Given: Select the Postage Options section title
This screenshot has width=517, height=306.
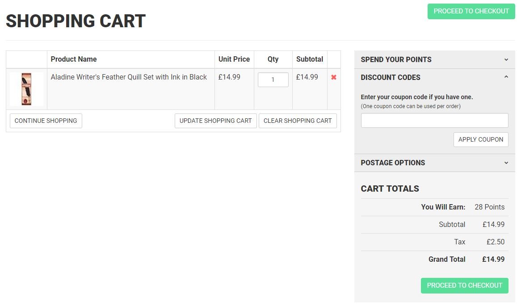Looking at the screenshot, I should [393, 163].
